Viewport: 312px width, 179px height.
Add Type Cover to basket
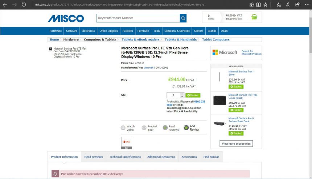(236, 110)
